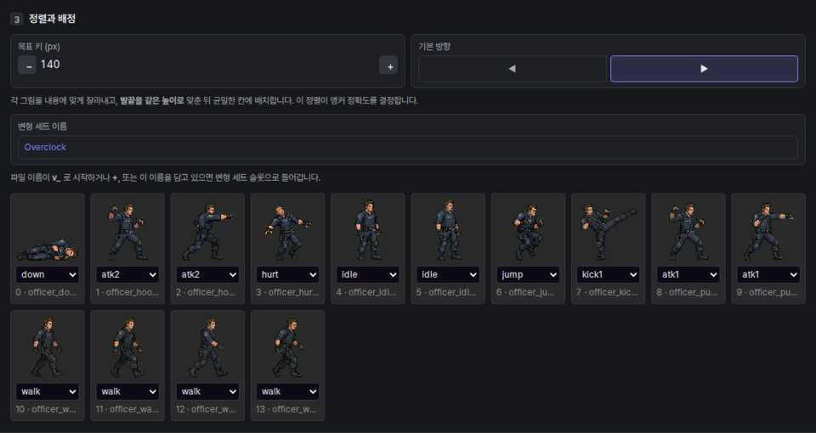Click file label '6 · officer_ju...'
The height and width of the screenshot is (433, 816).
pos(525,292)
